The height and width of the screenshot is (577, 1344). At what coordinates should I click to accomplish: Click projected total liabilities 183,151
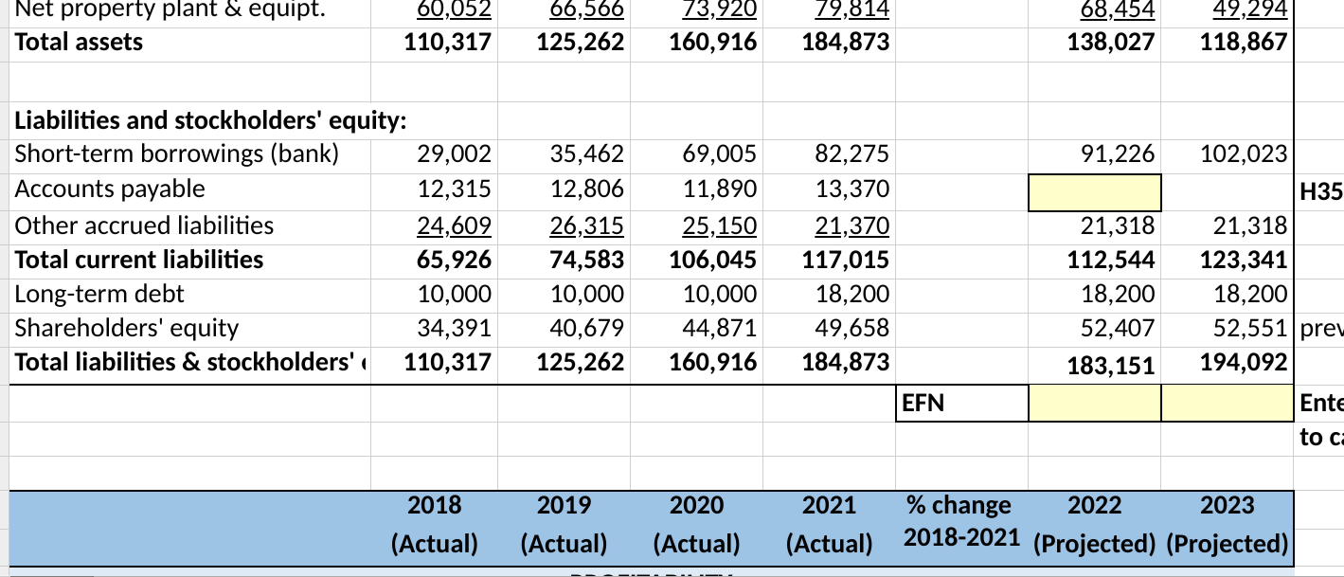pos(1111,365)
